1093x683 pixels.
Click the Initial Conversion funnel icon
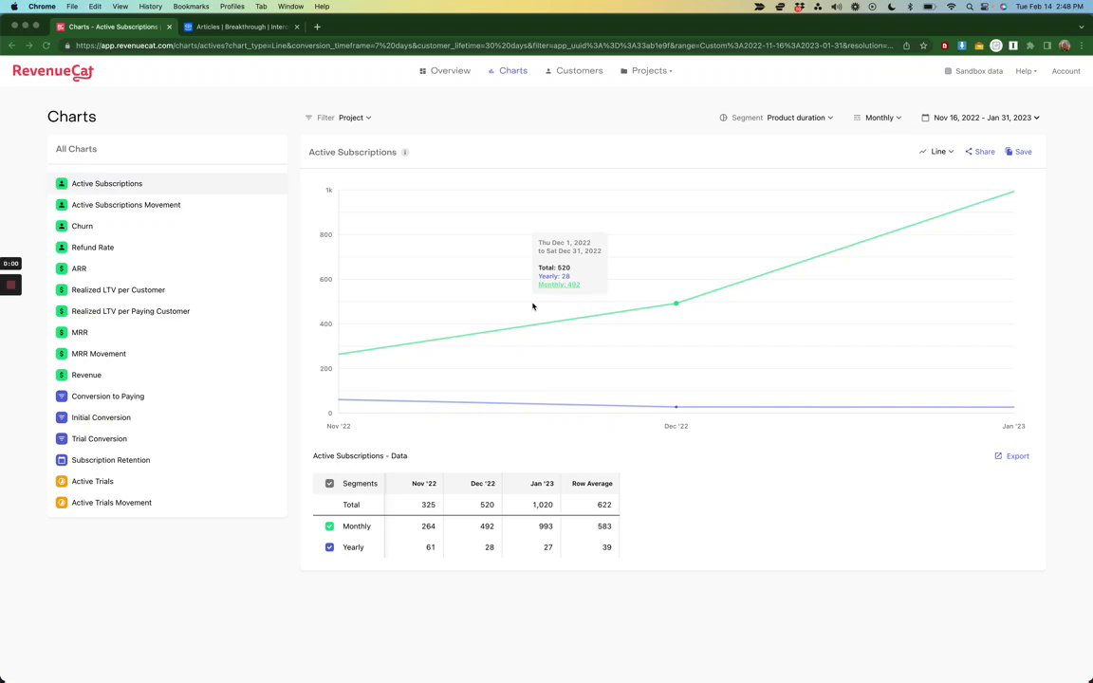[62, 417]
